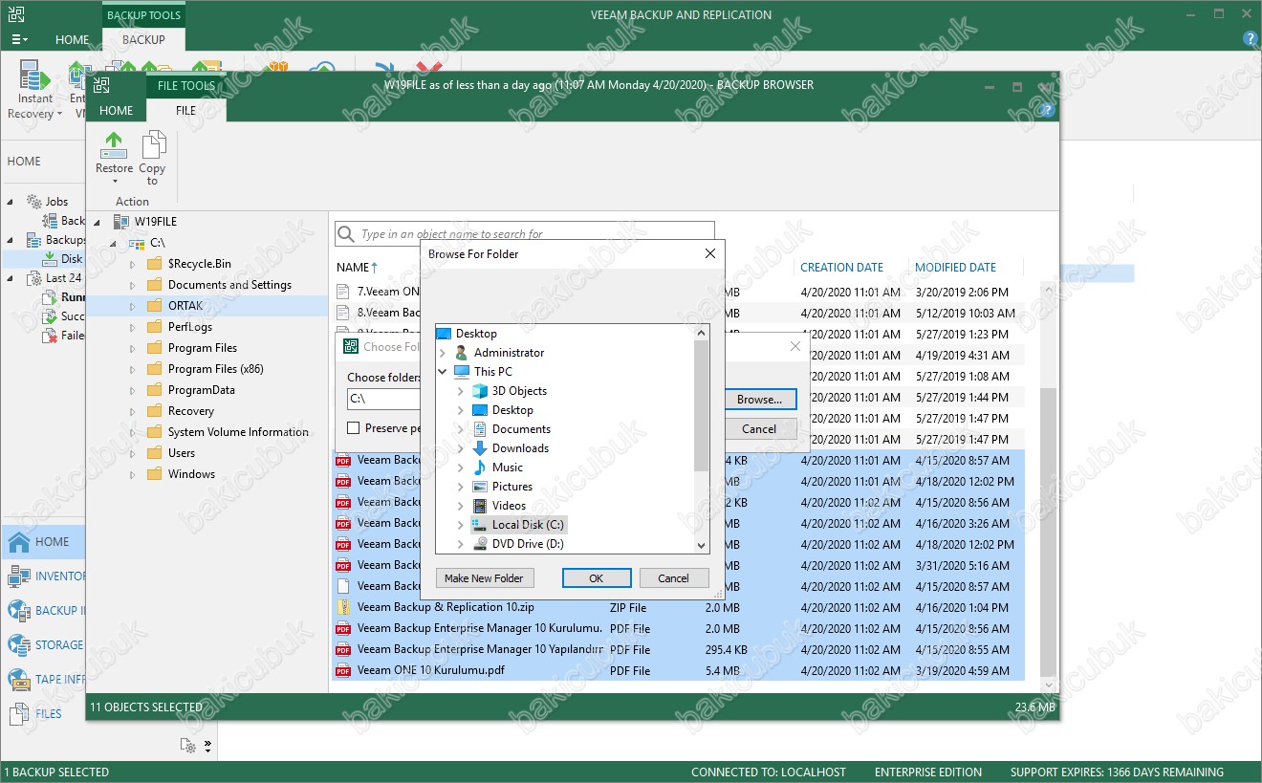Click the INVENTORY icon in sidebar
The height and width of the screenshot is (783, 1262).
pos(19,576)
